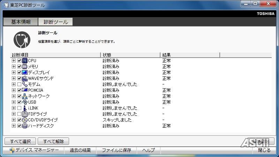Viewport: 279px width, 157px height.
Task: Expand the USB tree node
Action: [x=14, y=102]
